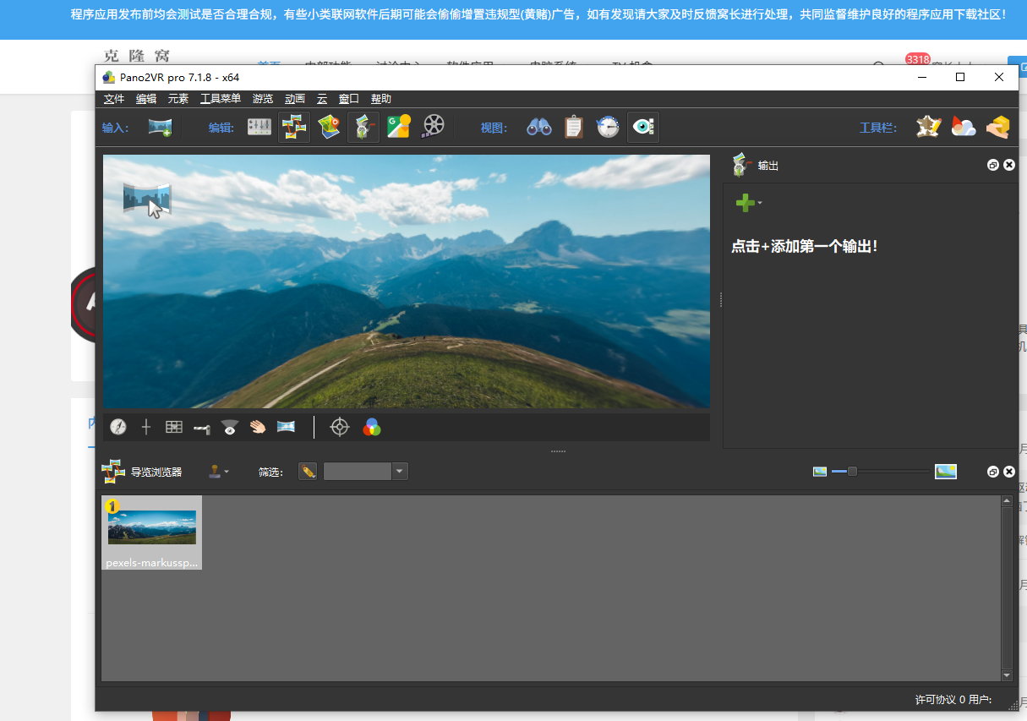Open the RGB color circles tool
This screenshot has height=721, width=1027.
pyautogui.click(x=372, y=427)
